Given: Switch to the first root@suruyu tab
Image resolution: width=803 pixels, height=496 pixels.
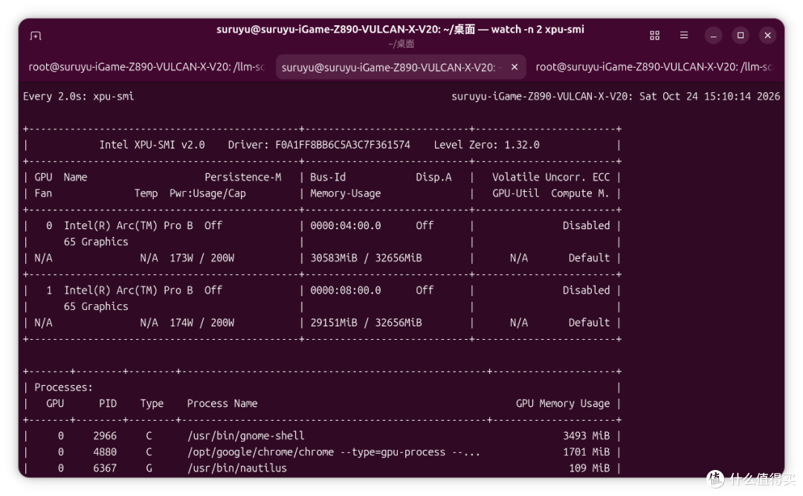Looking at the screenshot, I should point(146,67).
